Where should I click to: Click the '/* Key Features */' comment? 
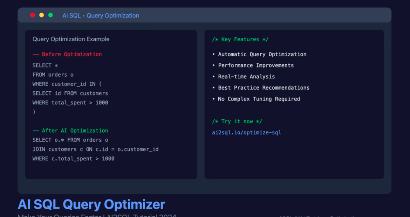(240, 40)
